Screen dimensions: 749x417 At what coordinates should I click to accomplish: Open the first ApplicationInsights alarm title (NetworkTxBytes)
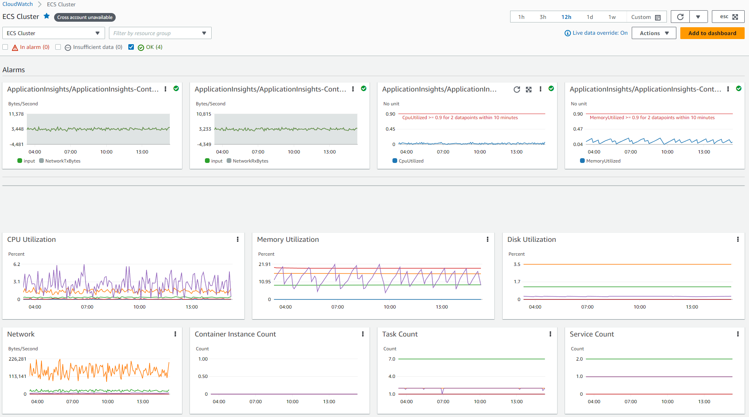click(83, 89)
